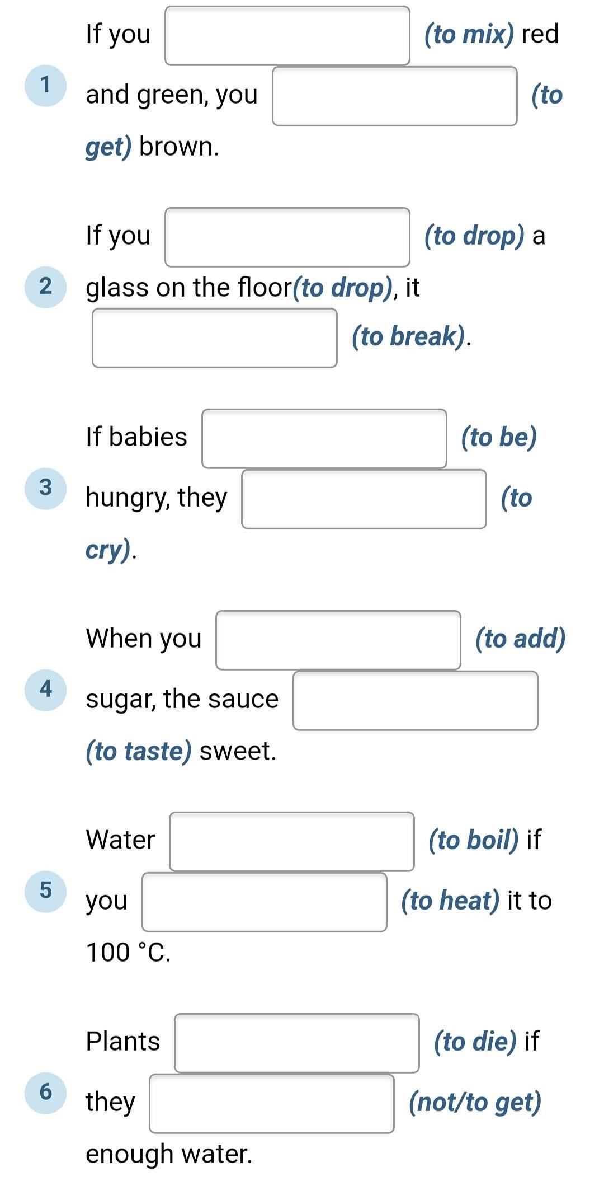Image resolution: width=604 pixels, height=1181 pixels.
Task: Focus the 'to break' answer box
Action: tap(215, 338)
